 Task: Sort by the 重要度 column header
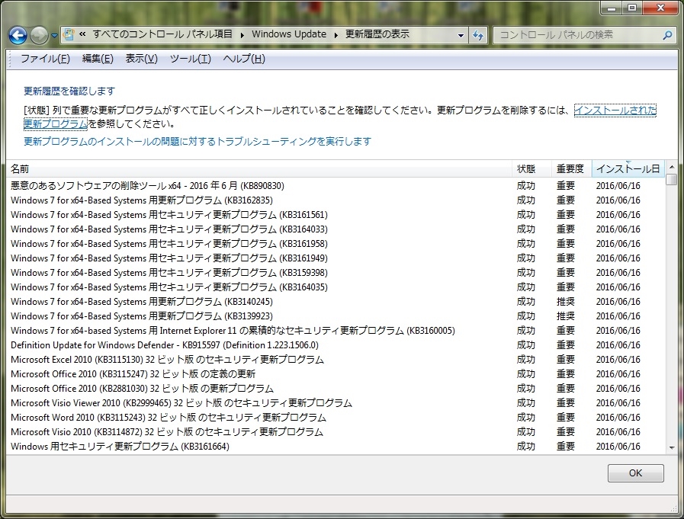coord(571,168)
